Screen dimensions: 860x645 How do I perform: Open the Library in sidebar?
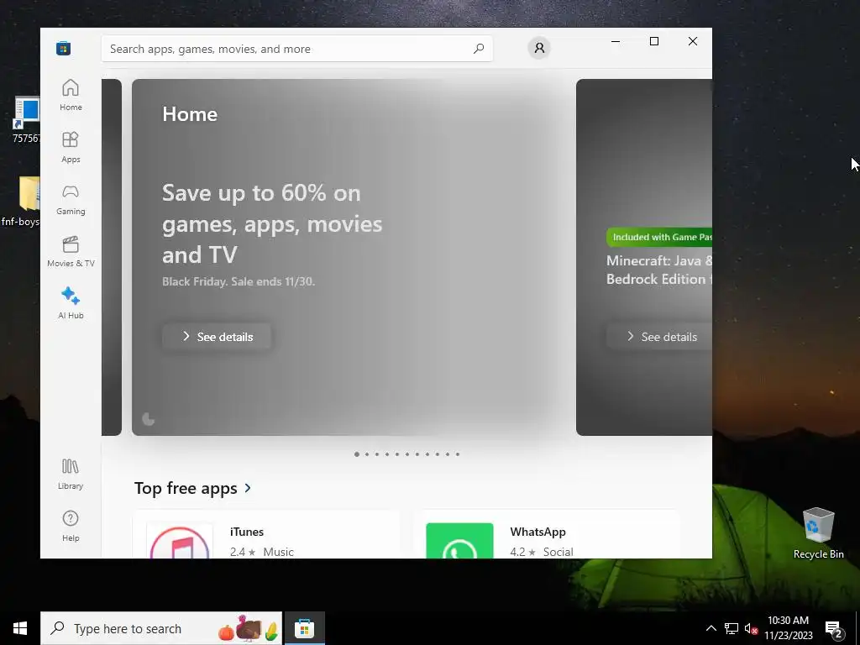click(71, 475)
